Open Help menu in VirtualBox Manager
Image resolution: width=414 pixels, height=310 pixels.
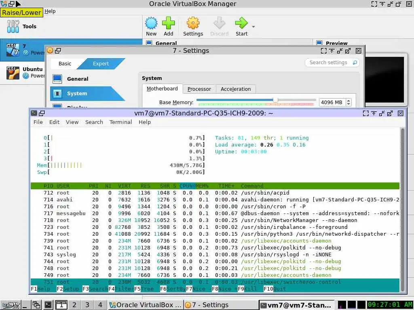pyautogui.click(x=50, y=11)
